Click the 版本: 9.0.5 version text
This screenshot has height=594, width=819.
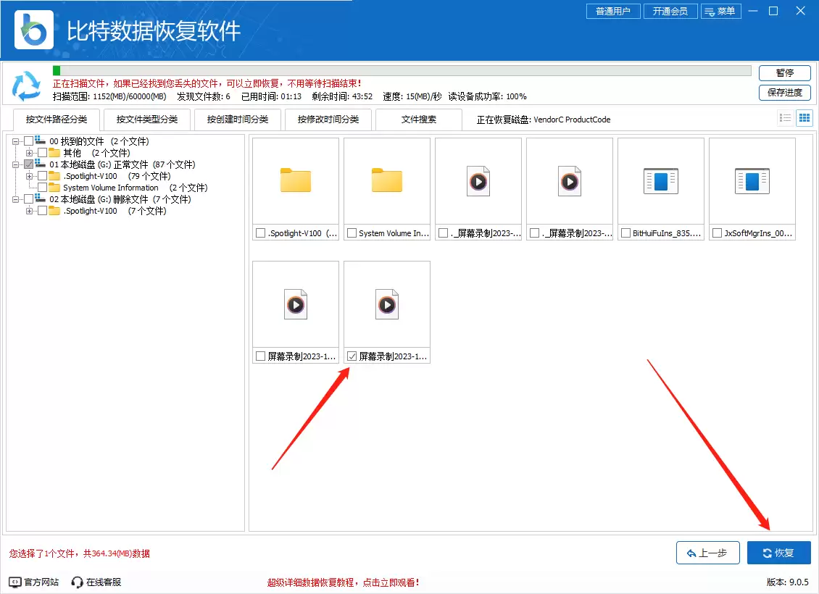click(x=788, y=582)
